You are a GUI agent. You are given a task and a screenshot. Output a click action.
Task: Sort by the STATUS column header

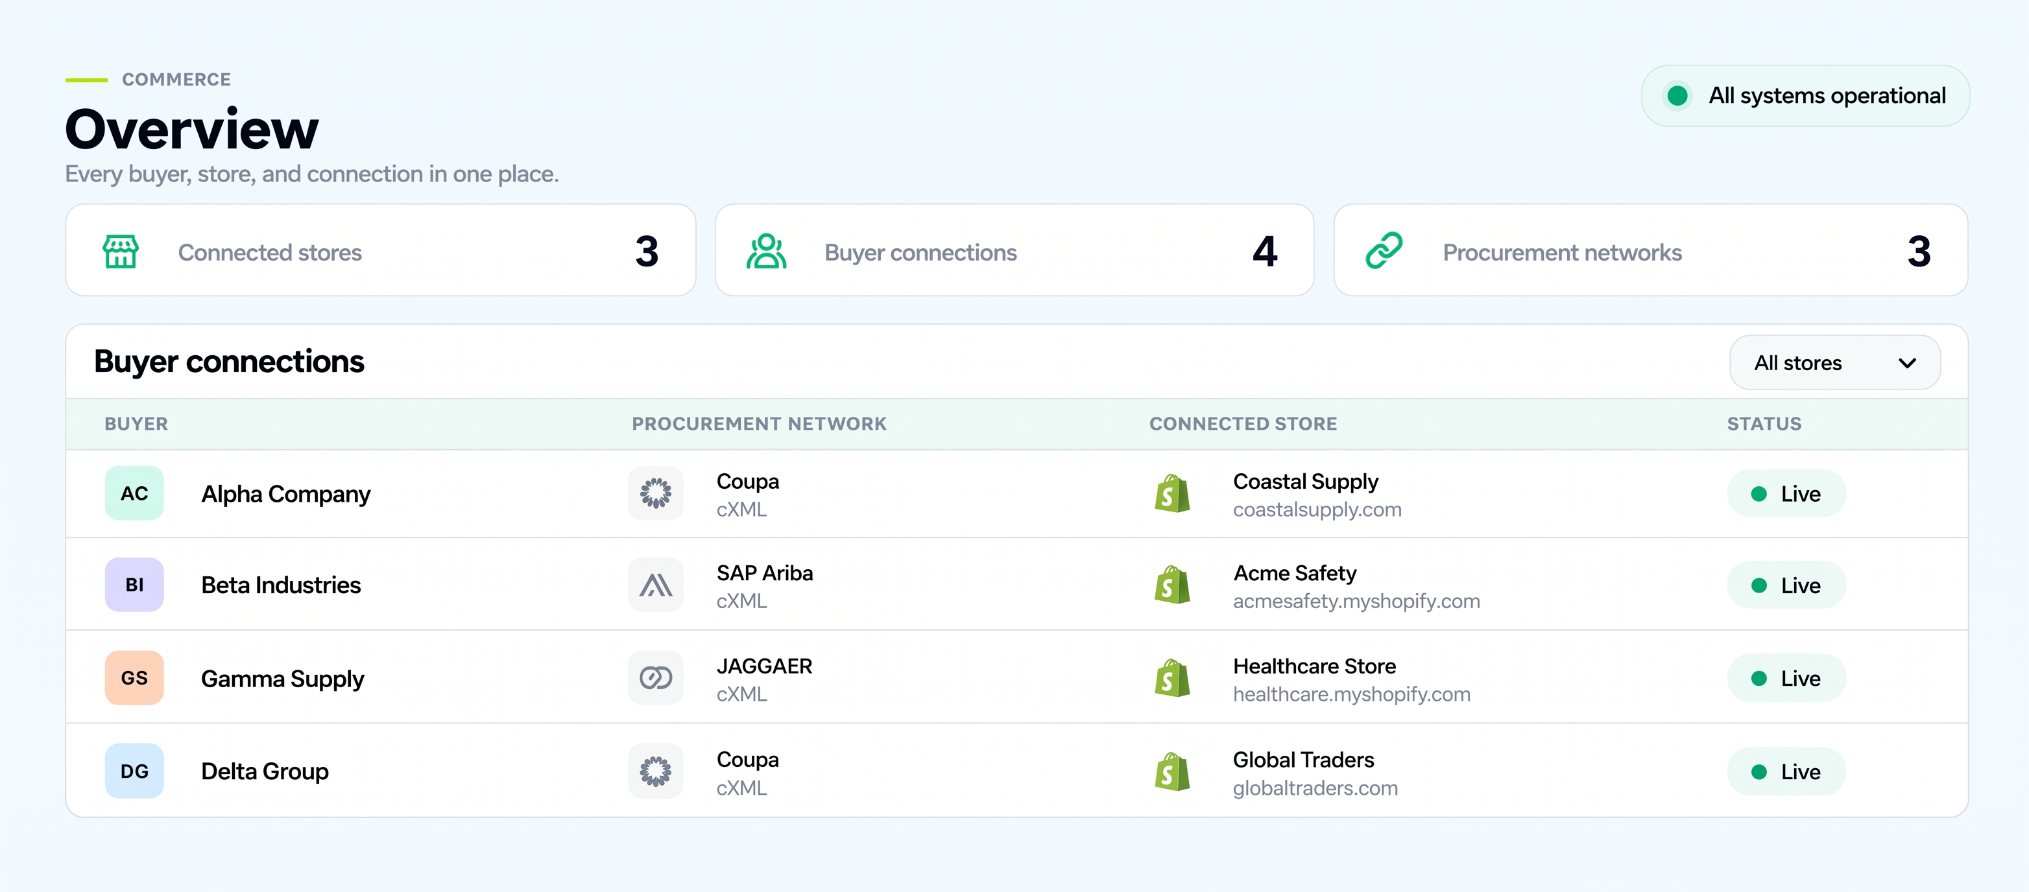tap(1764, 425)
